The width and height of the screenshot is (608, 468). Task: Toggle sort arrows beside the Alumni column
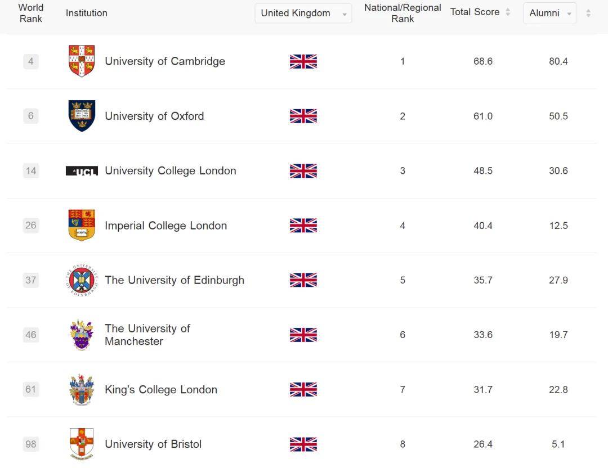point(588,13)
